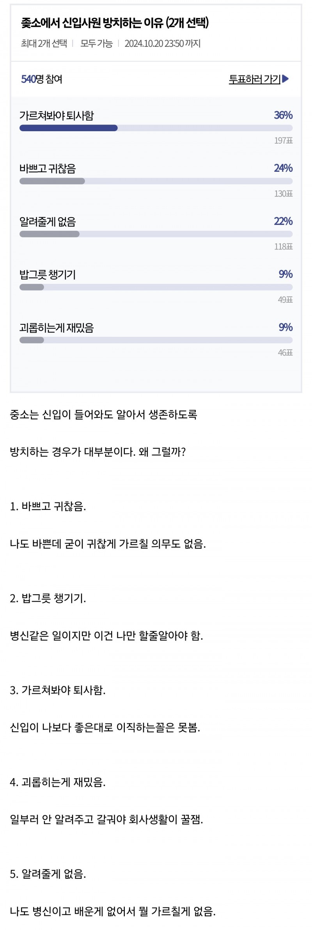The image size is (312, 930).
Task: Click the result bar under 바쁘고 귀찮음
Action: coord(52,181)
